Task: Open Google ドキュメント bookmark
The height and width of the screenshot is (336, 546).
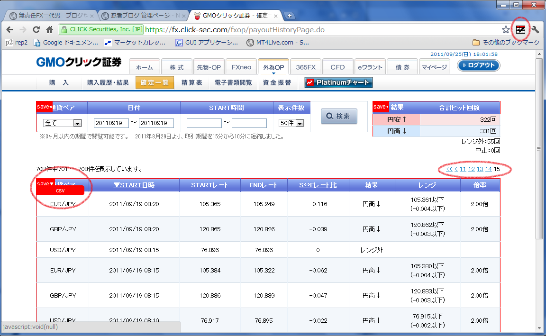Action: 66,43
